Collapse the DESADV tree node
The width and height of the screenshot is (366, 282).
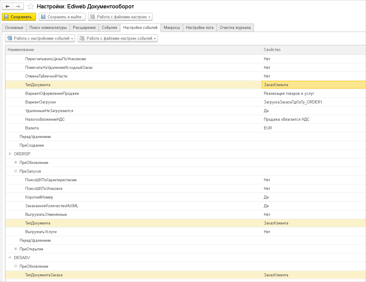tap(10, 258)
